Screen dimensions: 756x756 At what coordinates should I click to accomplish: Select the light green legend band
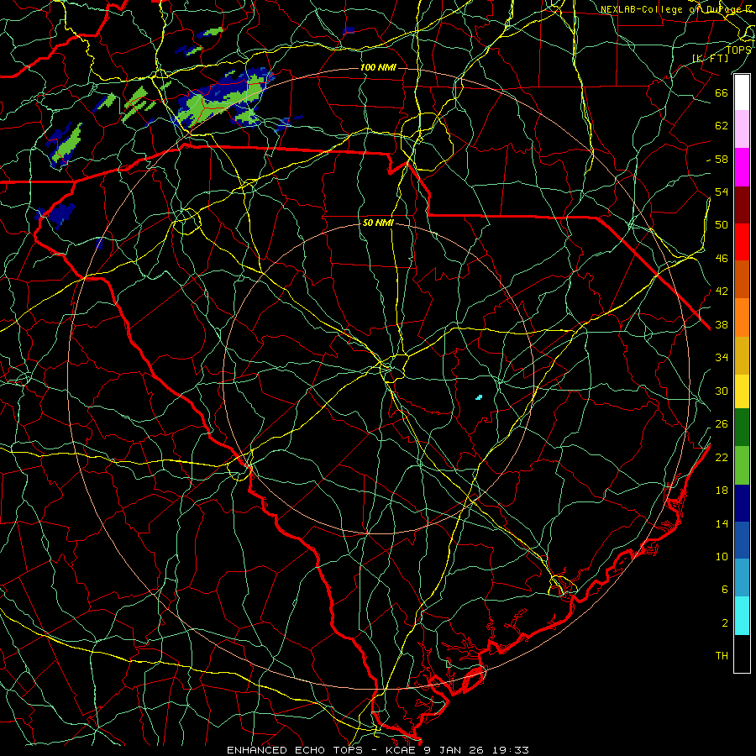click(742, 465)
